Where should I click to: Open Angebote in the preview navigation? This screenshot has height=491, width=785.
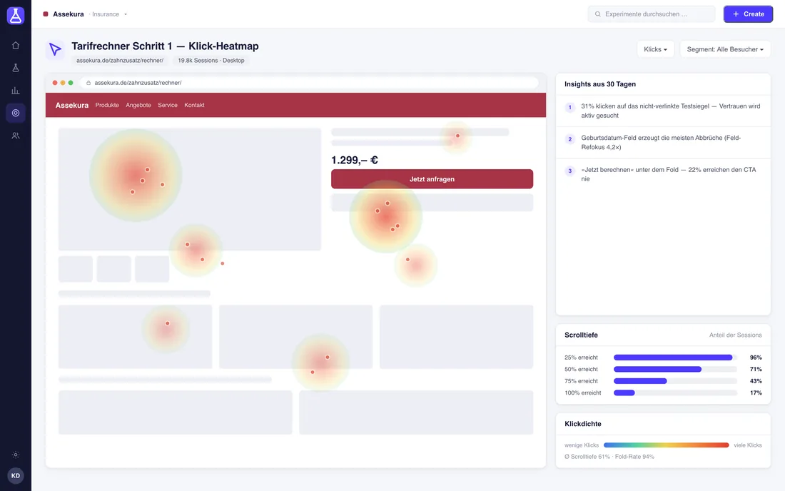138,105
